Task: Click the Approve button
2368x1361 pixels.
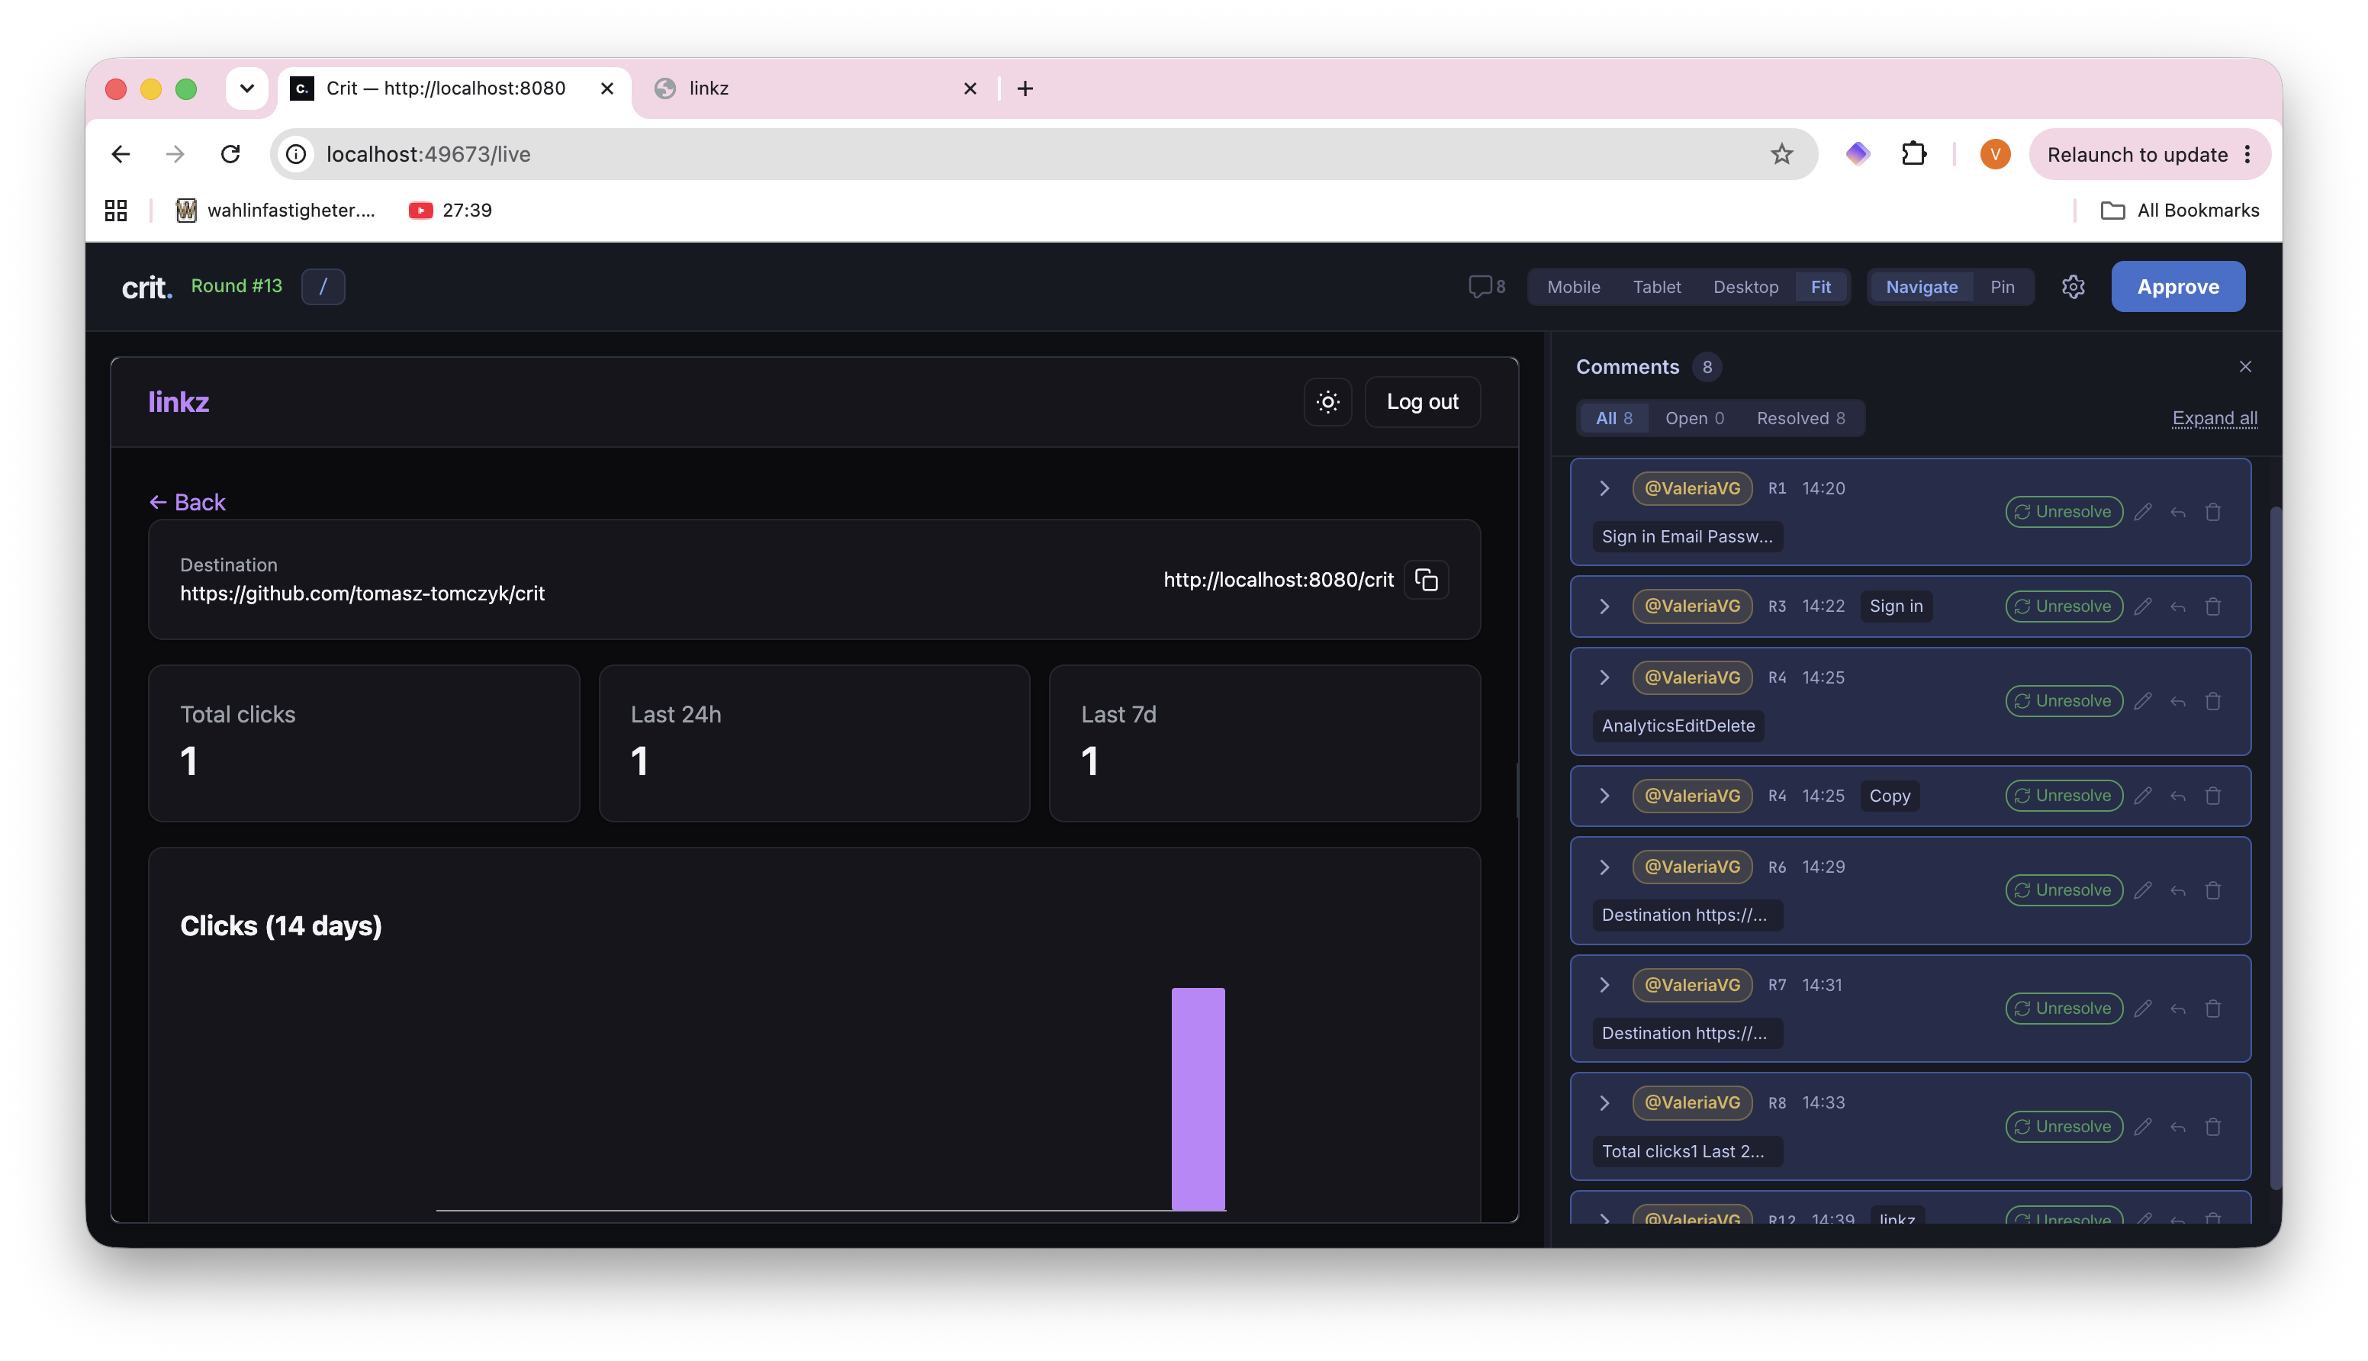Action: coord(2177,287)
